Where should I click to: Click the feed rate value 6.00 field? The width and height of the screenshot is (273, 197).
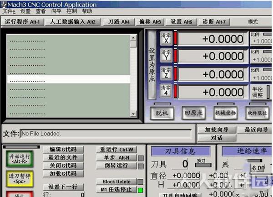(x=258, y=168)
